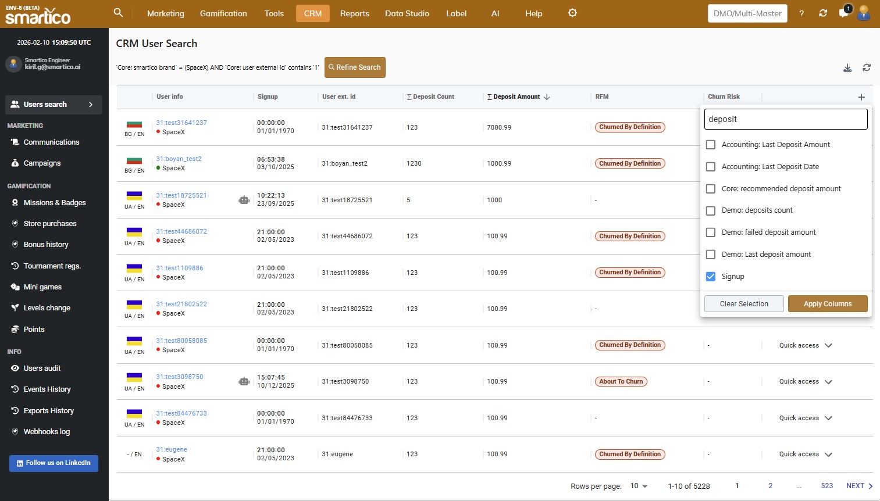Click the download export icon

847,68
